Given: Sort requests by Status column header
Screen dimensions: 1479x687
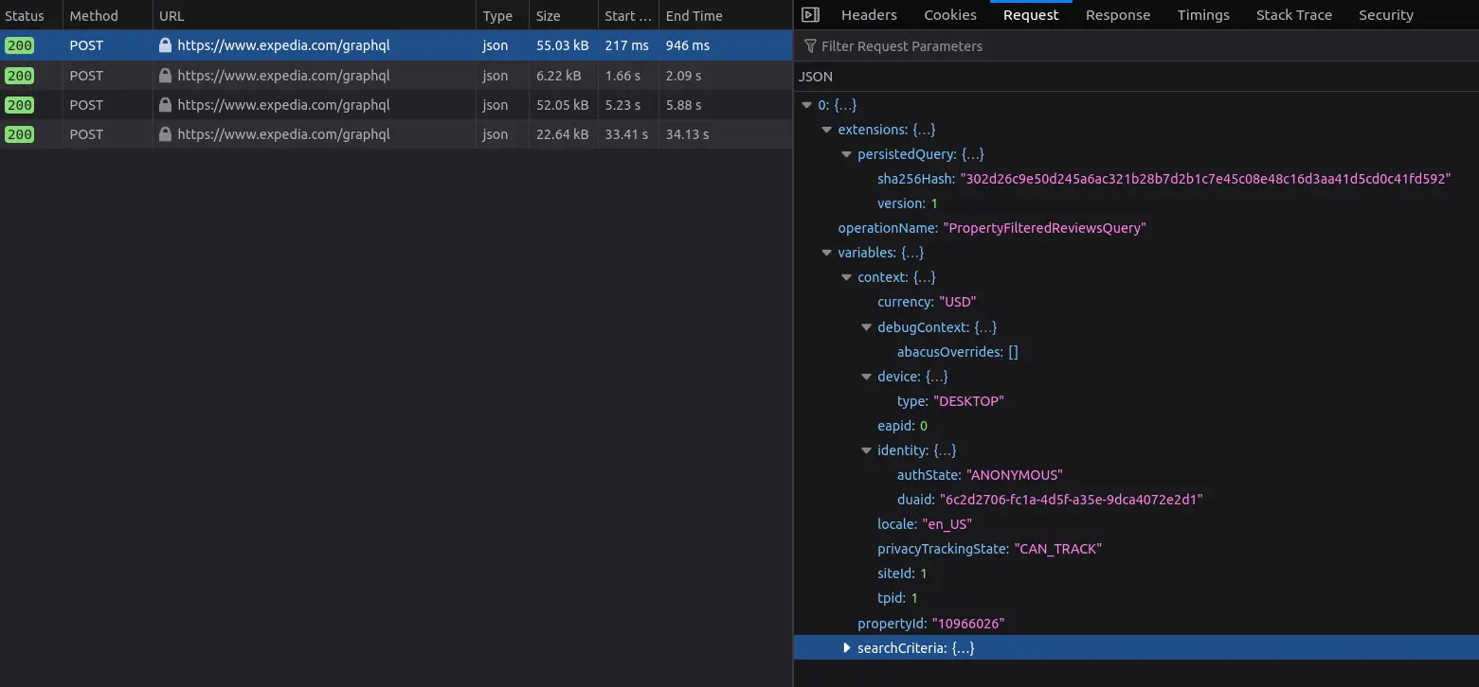Looking at the screenshot, I should 25,16.
